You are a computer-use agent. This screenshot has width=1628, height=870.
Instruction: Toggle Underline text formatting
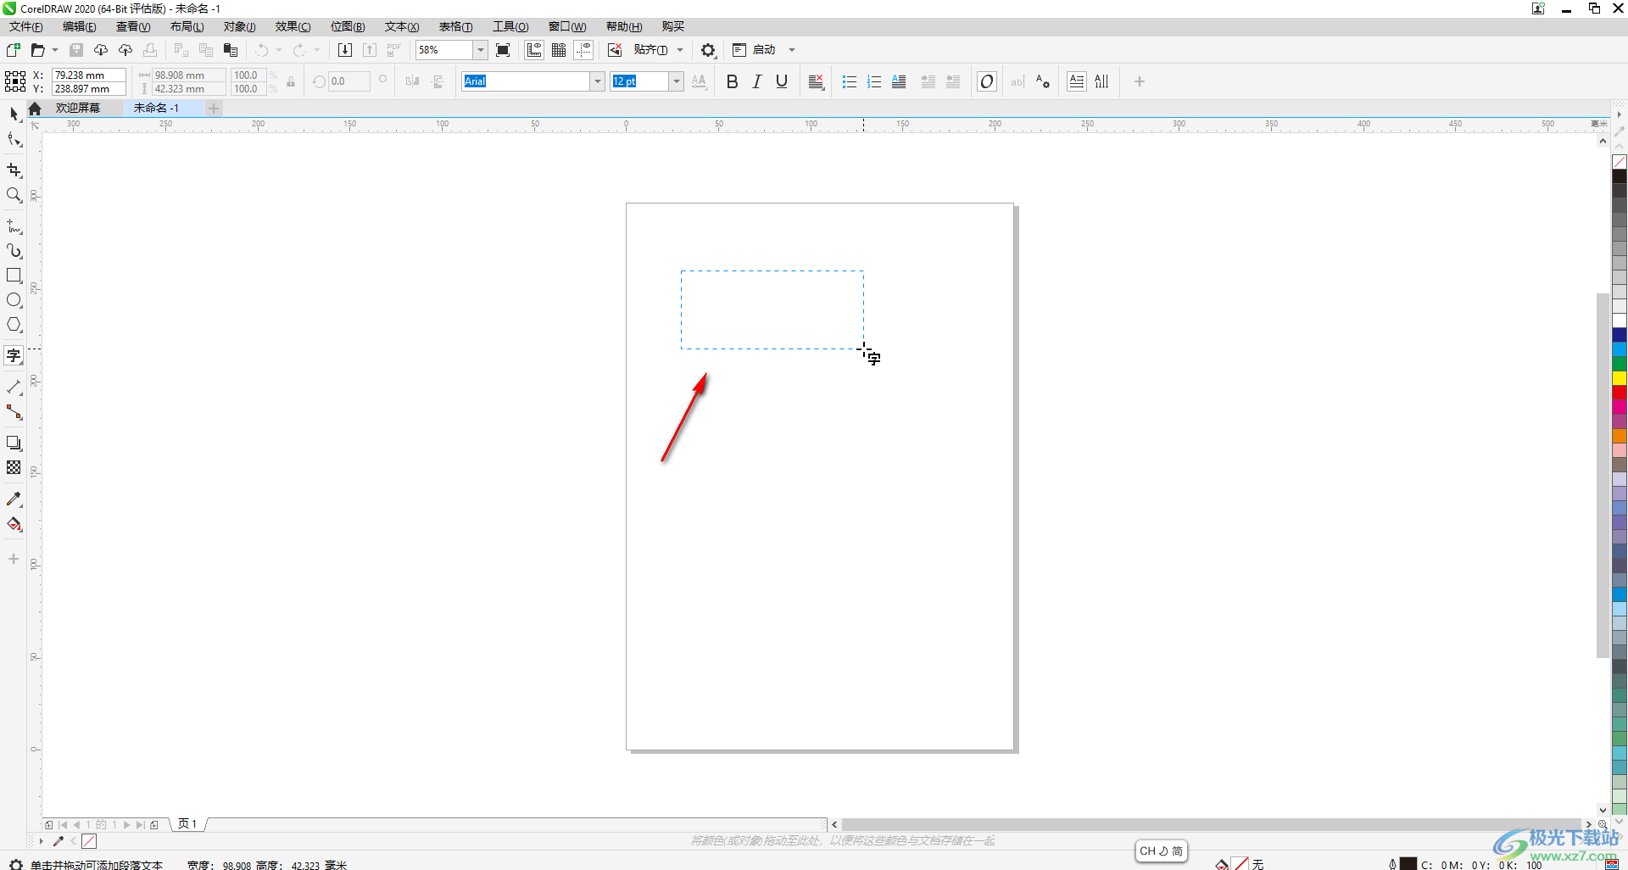click(x=782, y=81)
